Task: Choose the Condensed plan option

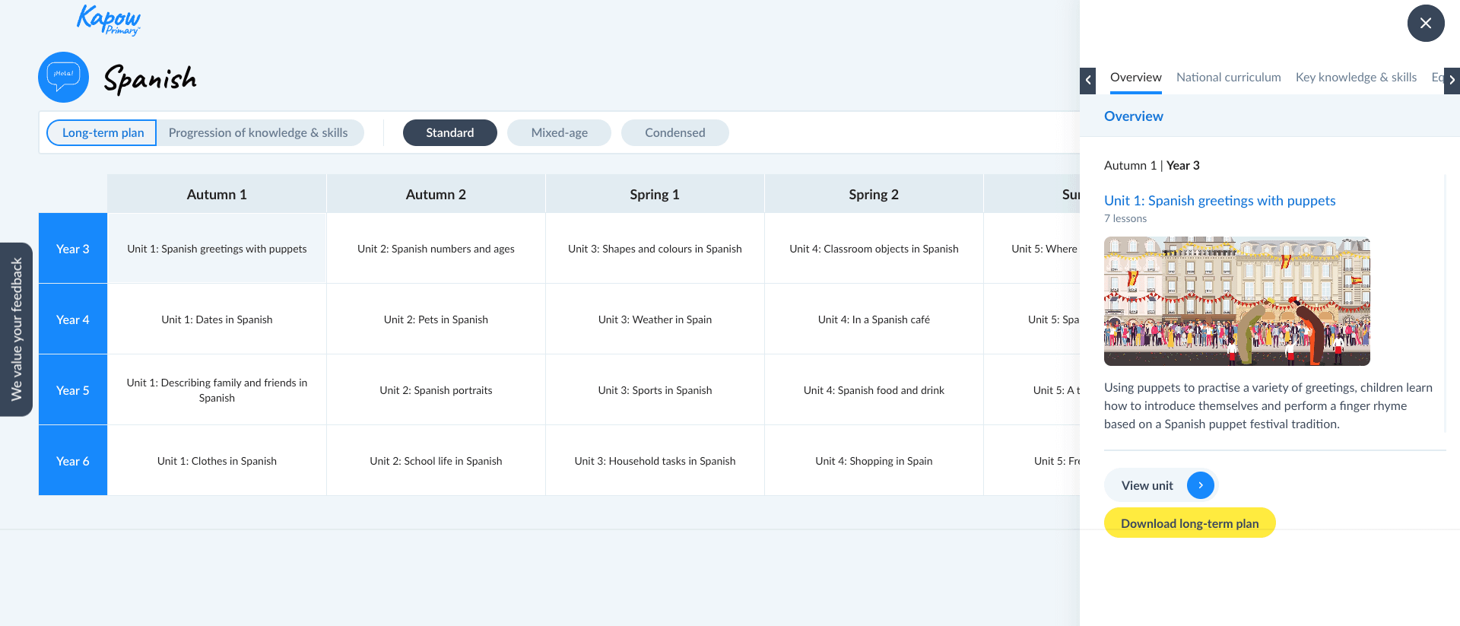Action: point(674,132)
